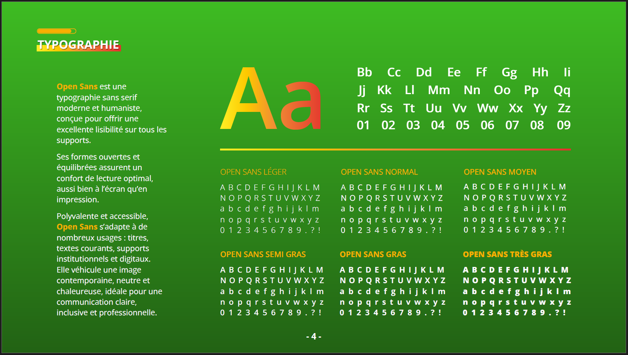Viewport: 628px width, 355px height.
Task: Click the line 'Polyvalente et accessible,'
Action: tap(102, 216)
